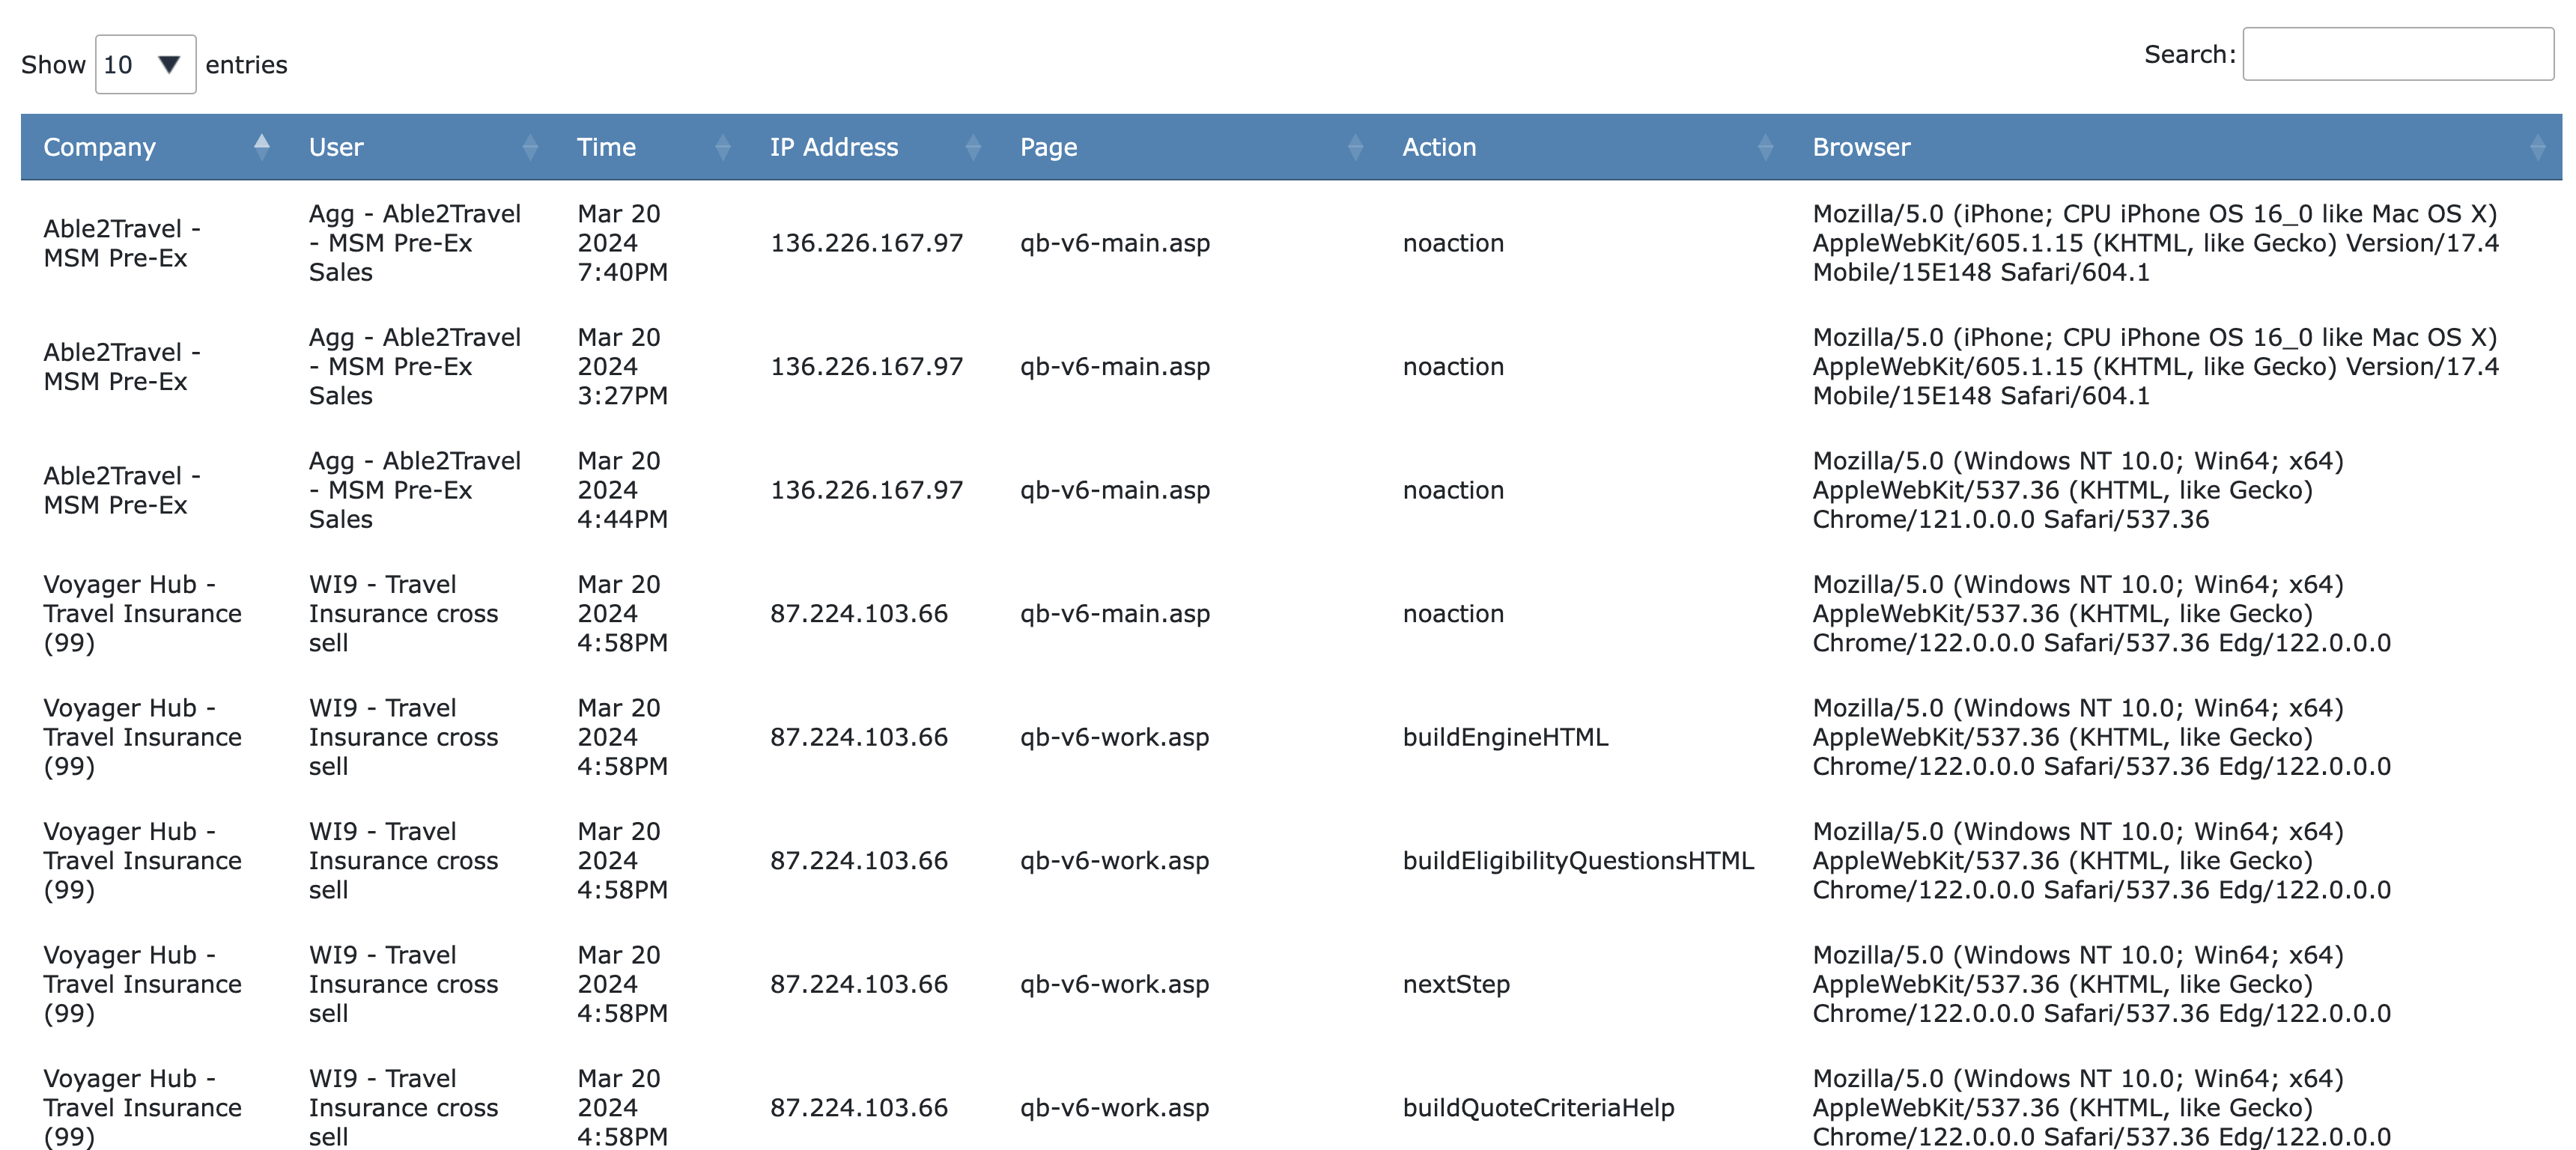2576x1150 pixels.
Task: Select time cell Mar 20 2024 4:44PM
Action: [x=622, y=490]
